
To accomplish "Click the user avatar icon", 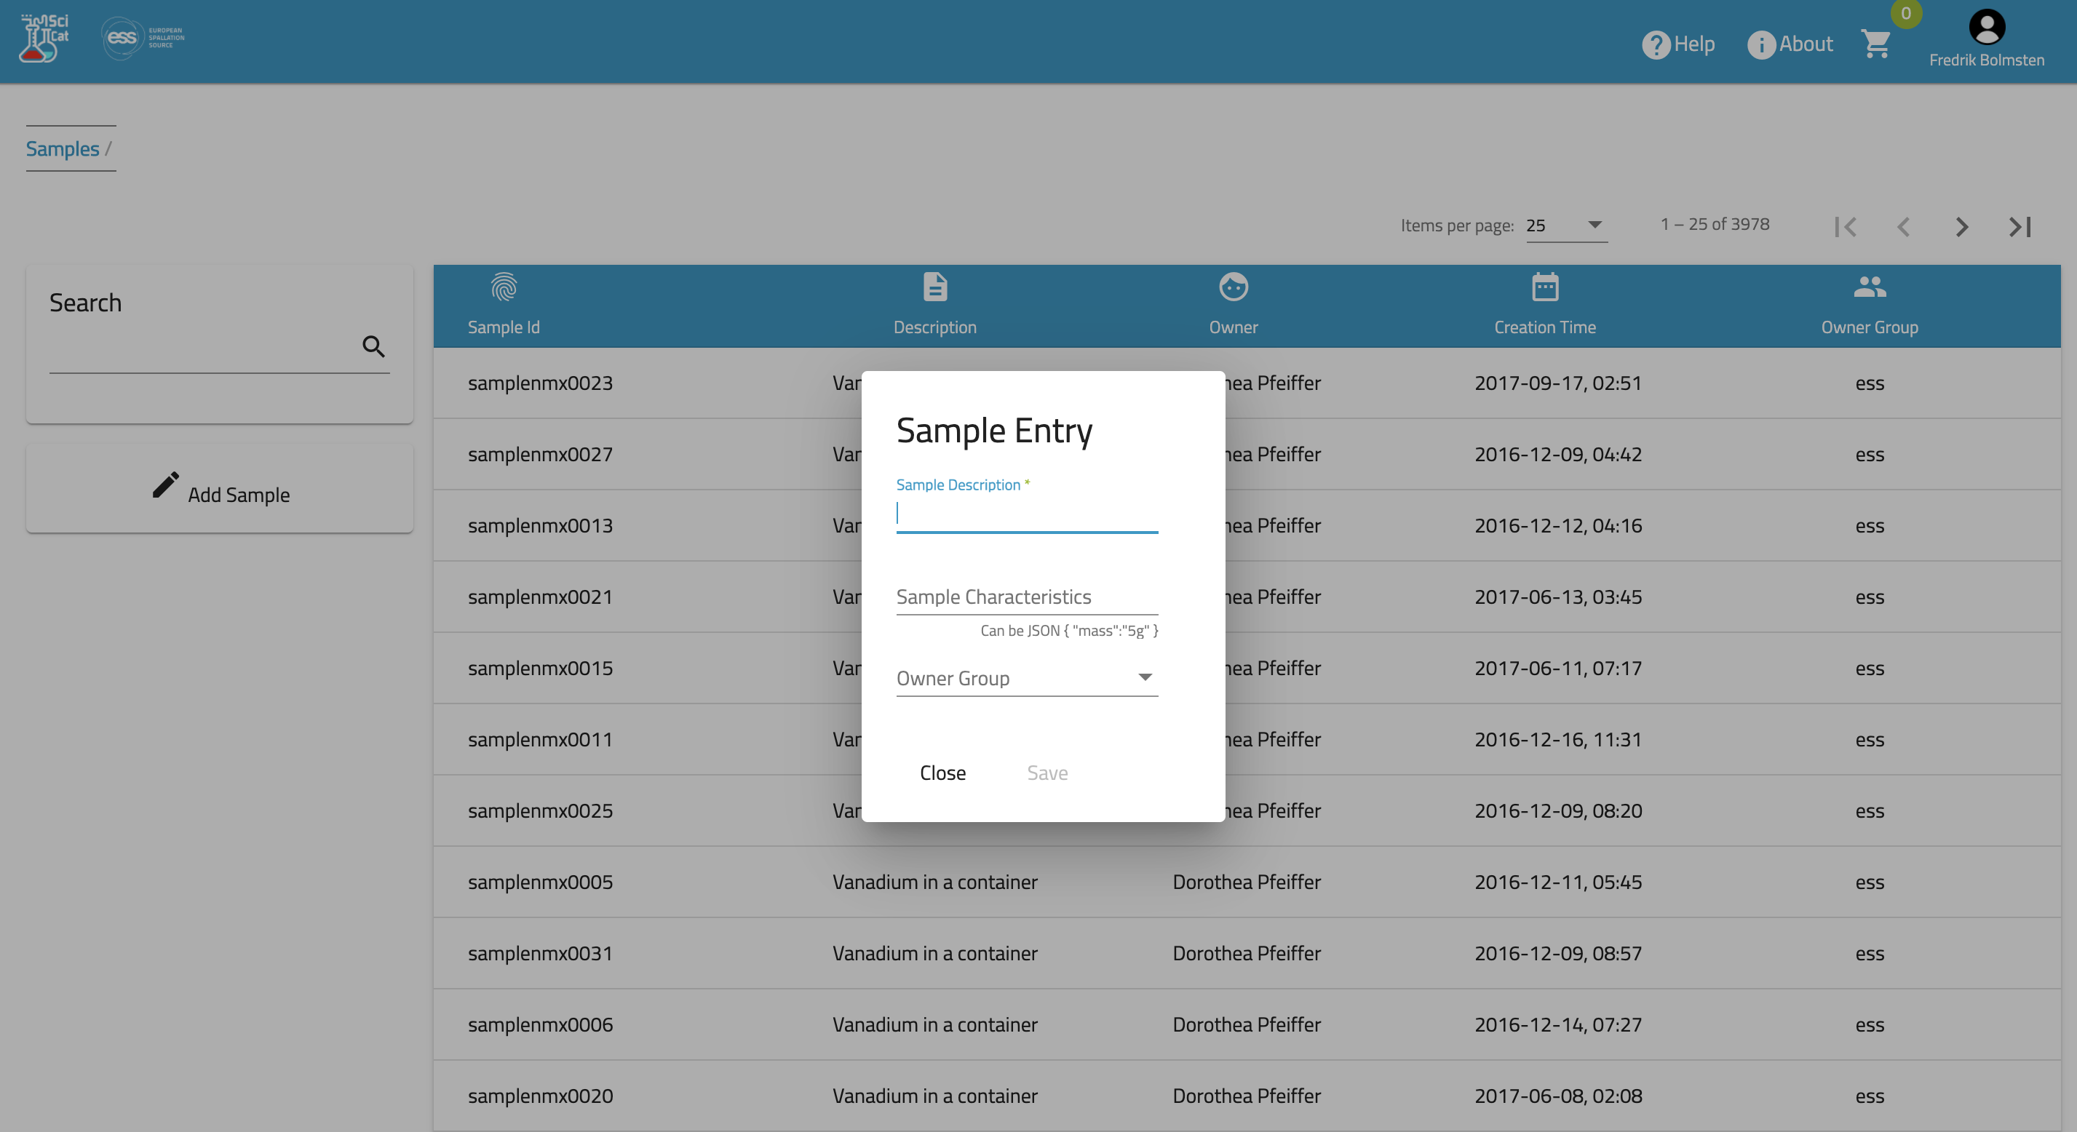I will tap(1987, 28).
